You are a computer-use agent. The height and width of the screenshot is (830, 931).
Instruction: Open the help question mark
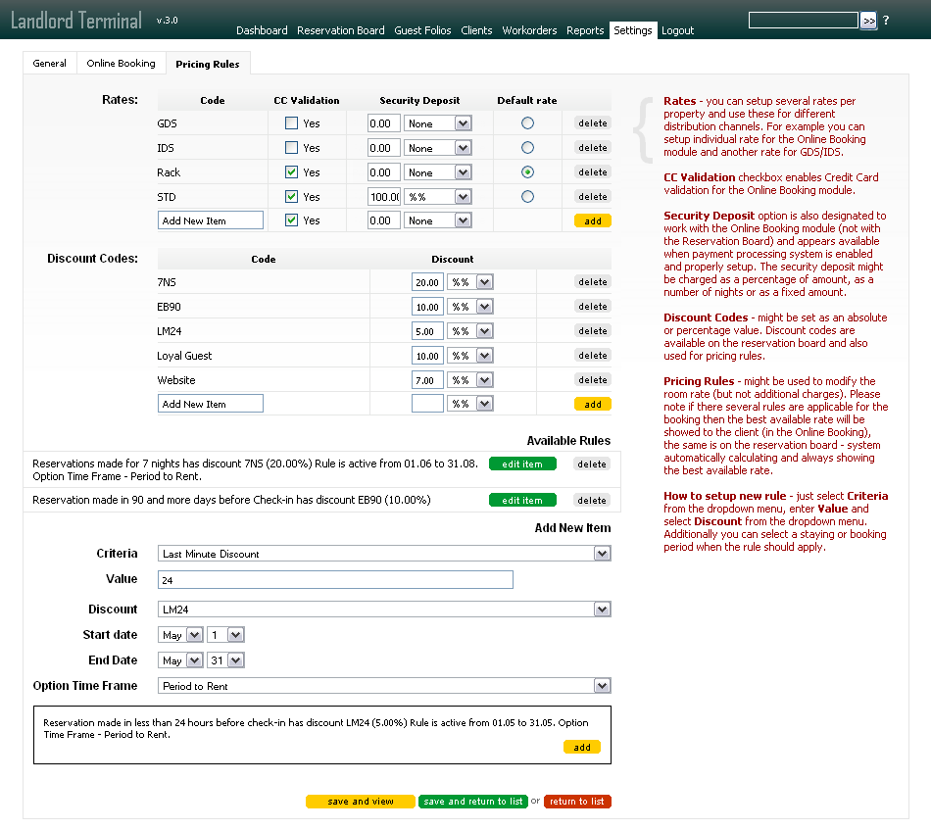[x=886, y=21]
